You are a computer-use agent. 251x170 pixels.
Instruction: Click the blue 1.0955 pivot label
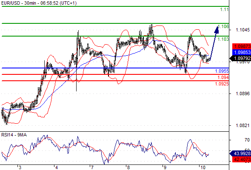222,71
